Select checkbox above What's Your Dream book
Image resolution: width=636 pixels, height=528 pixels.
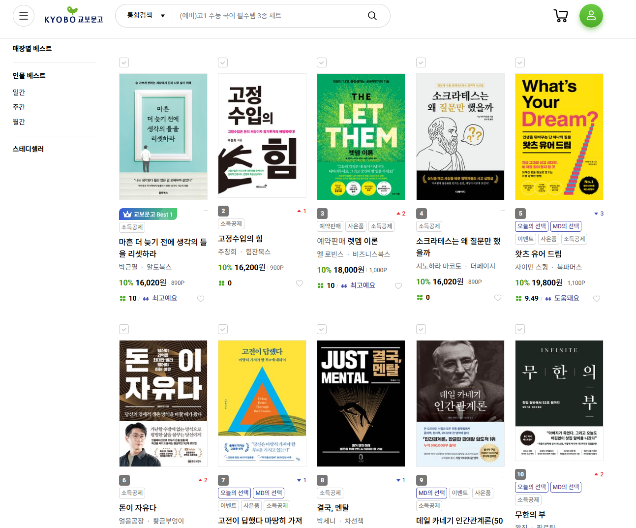click(520, 62)
